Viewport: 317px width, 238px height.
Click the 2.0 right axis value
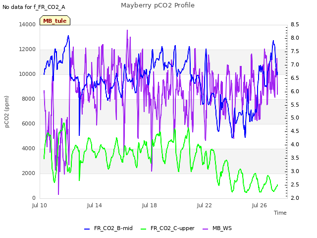point(295,198)
